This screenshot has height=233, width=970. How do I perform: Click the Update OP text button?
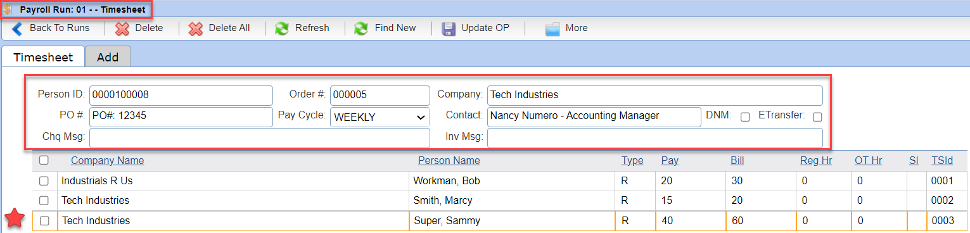point(485,28)
